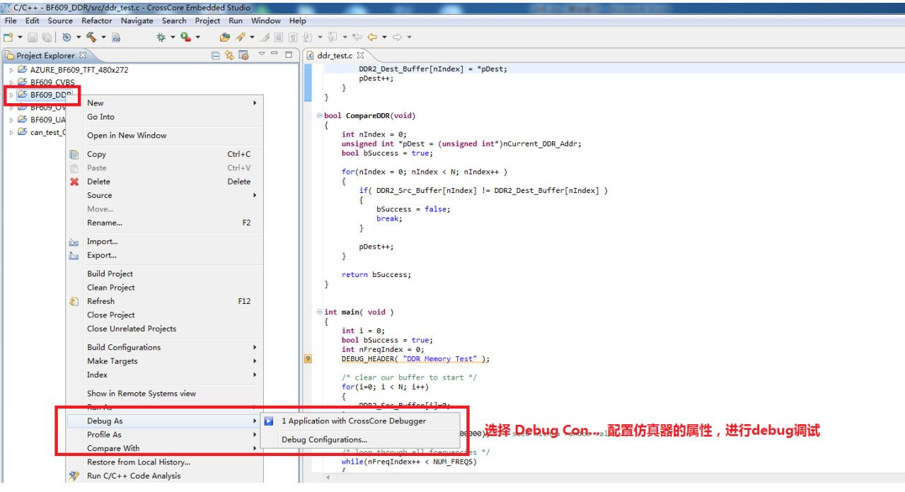Open the Search flashlight dropdown arrow
Image resolution: width=905 pixels, height=492 pixels.
click(252, 37)
